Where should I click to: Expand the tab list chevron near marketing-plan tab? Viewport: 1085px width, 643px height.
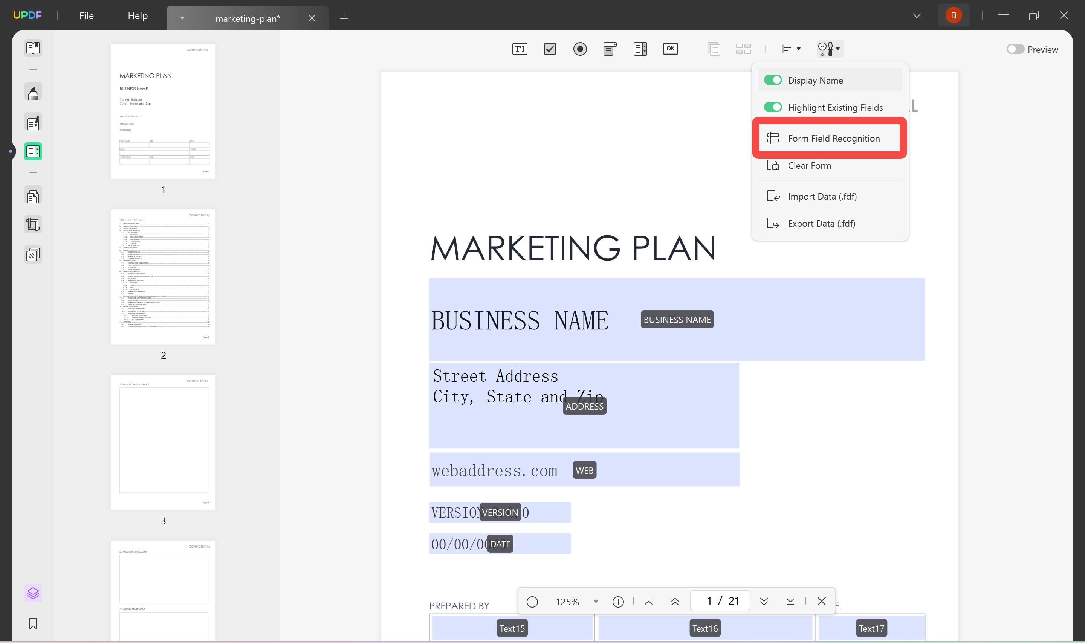[x=182, y=18]
